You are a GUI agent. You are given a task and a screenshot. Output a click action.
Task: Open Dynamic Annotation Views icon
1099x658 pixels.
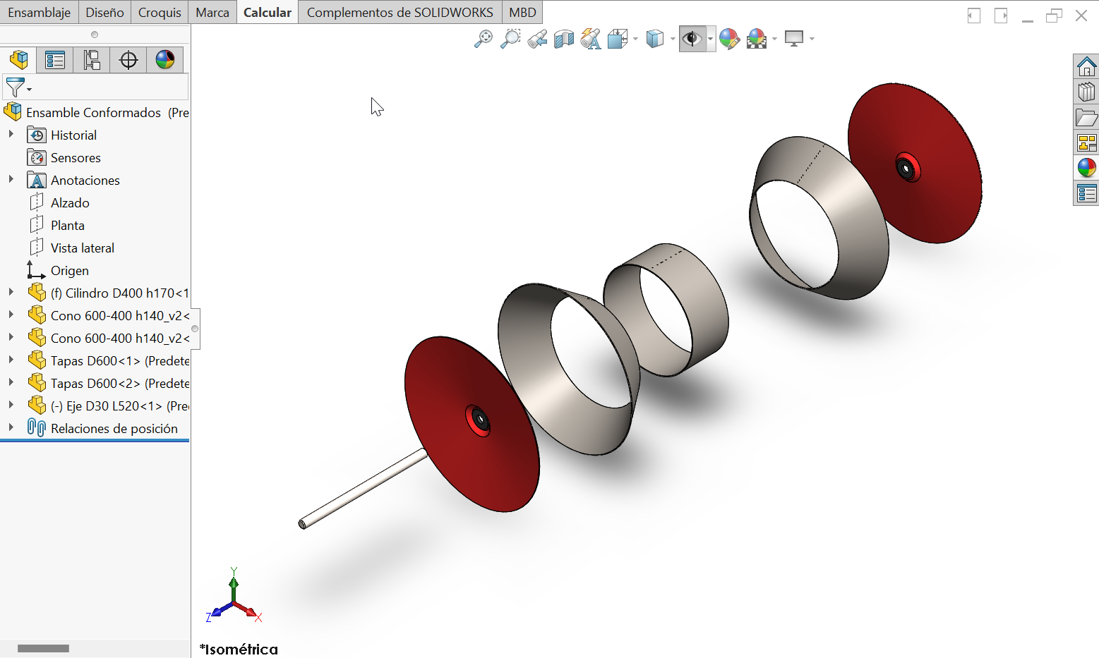pos(591,39)
